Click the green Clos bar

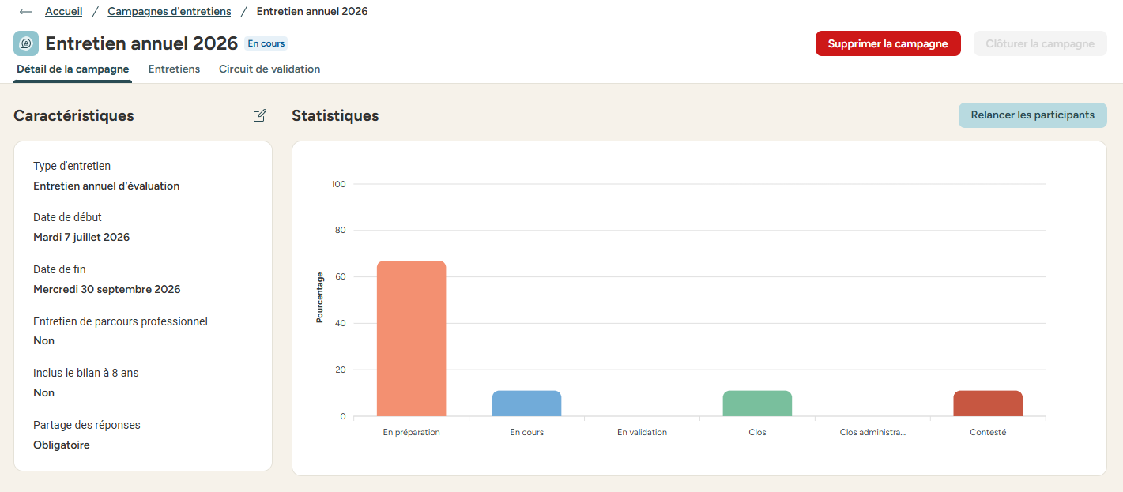[x=757, y=404]
